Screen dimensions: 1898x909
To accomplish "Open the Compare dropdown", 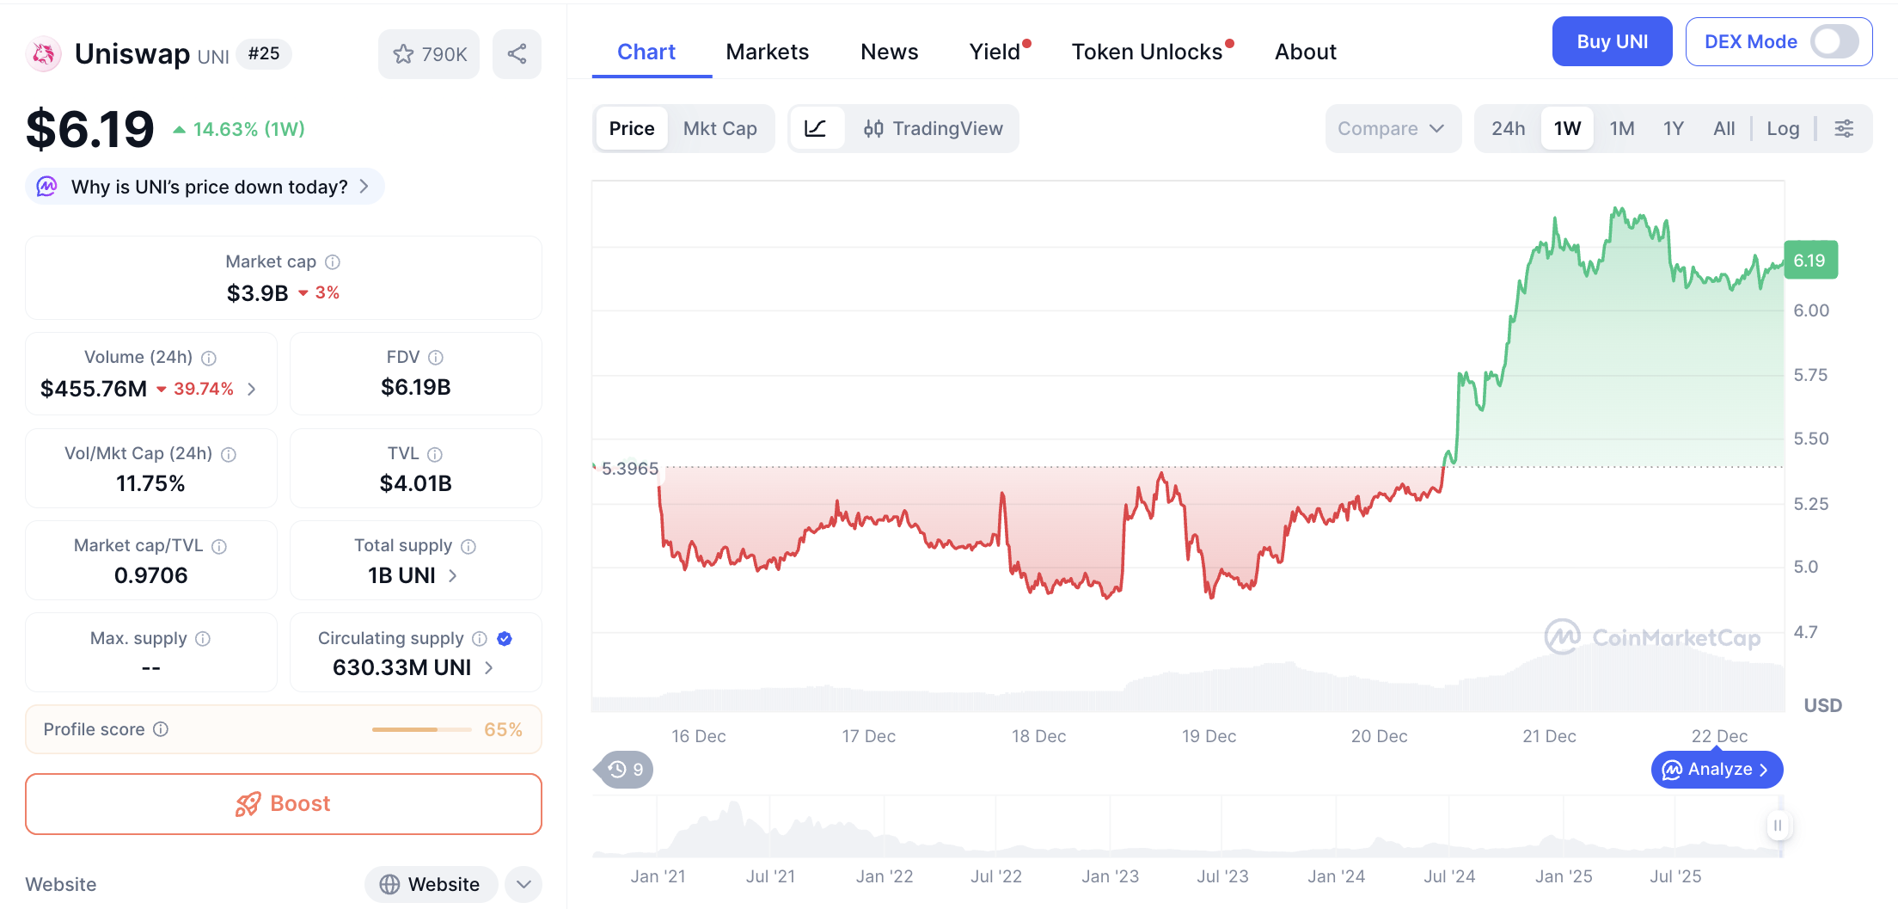I will [x=1391, y=129].
